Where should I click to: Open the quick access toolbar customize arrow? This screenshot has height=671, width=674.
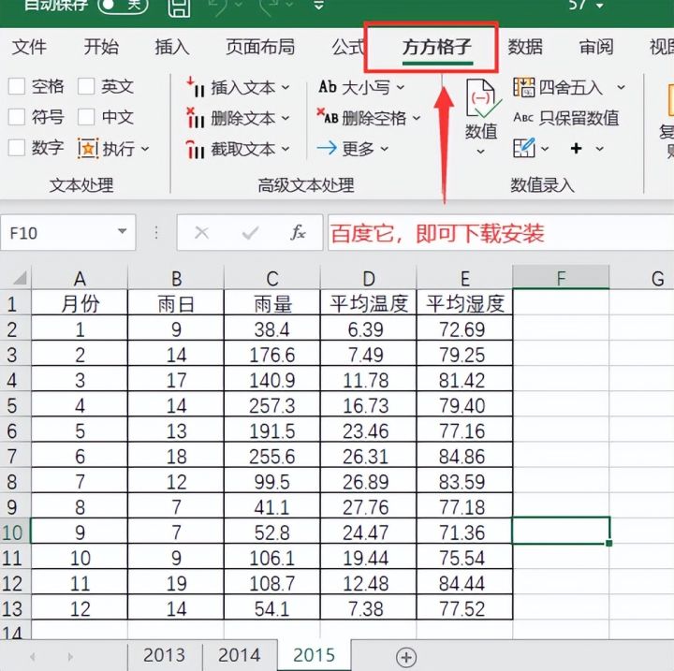(318, 6)
